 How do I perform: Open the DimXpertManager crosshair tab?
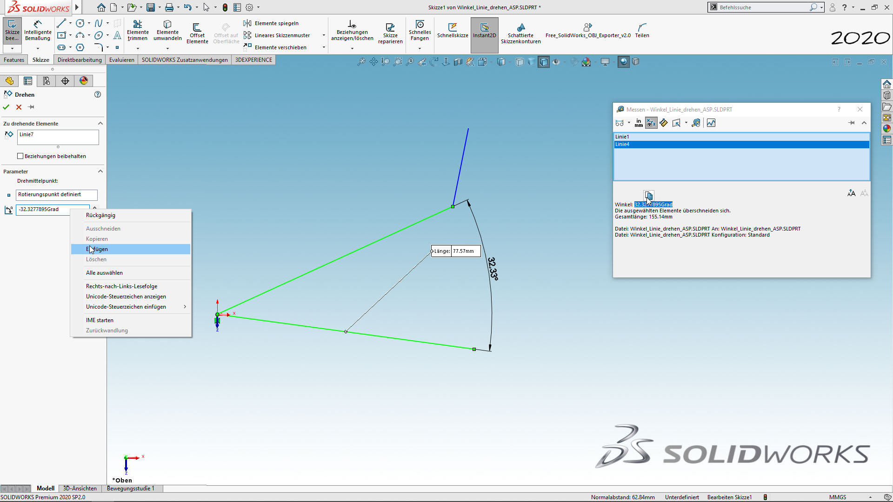point(65,81)
